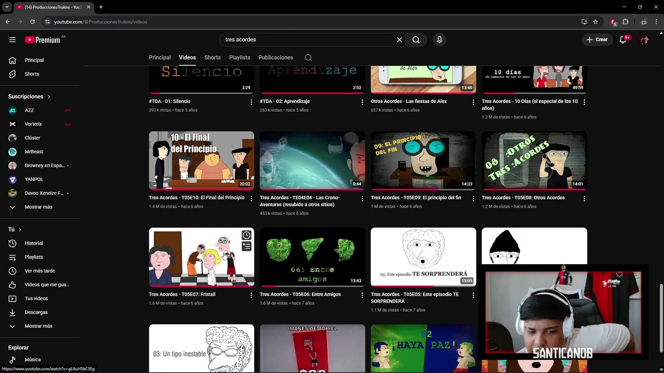Open the notifications bell
664x373 pixels.
pos(623,39)
